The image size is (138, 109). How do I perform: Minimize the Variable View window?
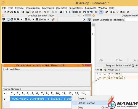pyautogui.click(x=79, y=66)
